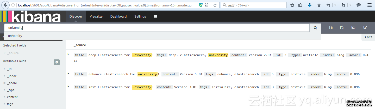
Task: Reload the page with the refresh icon
Action: [215, 5]
